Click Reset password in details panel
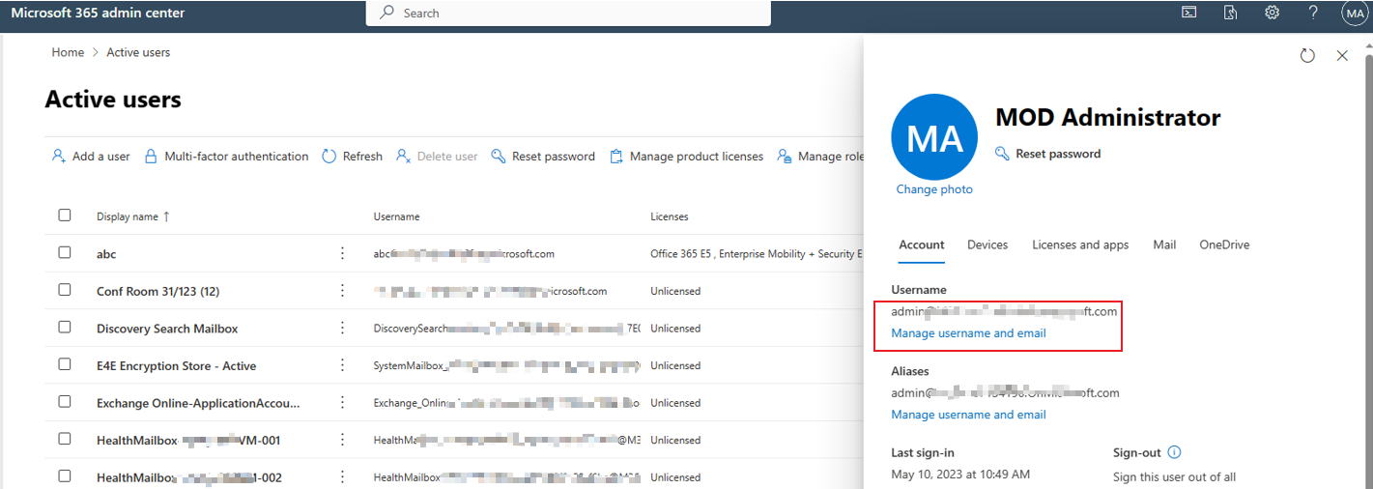This screenshot has width=1373, height=489. (x=1047, y=154)
